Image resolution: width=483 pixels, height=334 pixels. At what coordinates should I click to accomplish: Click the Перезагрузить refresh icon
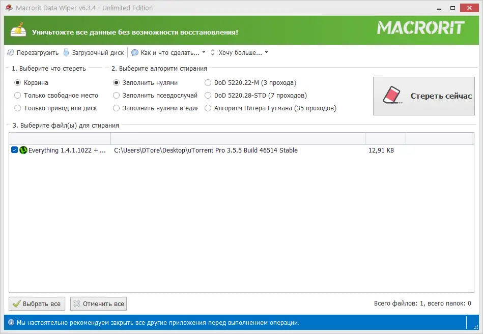click(11, 52)
